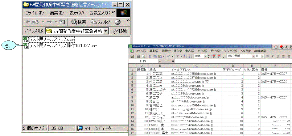Open the 100% zoom dropdown
Viewport: 292px width, 136px height.
point(205,56)
